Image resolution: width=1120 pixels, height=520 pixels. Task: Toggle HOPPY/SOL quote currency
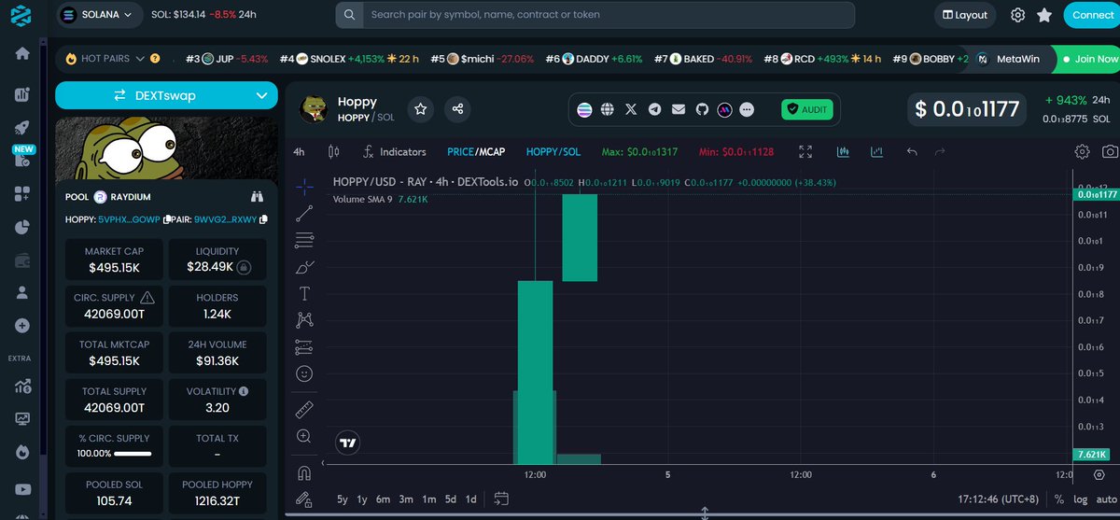(x=553, y=151)
